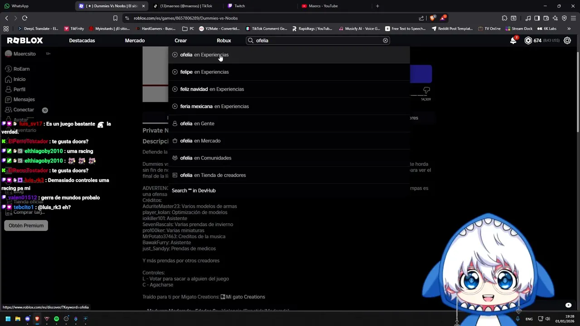The width and height of the screenshot is (580, 326).
Task: Click the Roblox search field with ofelia
Action: coord(317,40)
